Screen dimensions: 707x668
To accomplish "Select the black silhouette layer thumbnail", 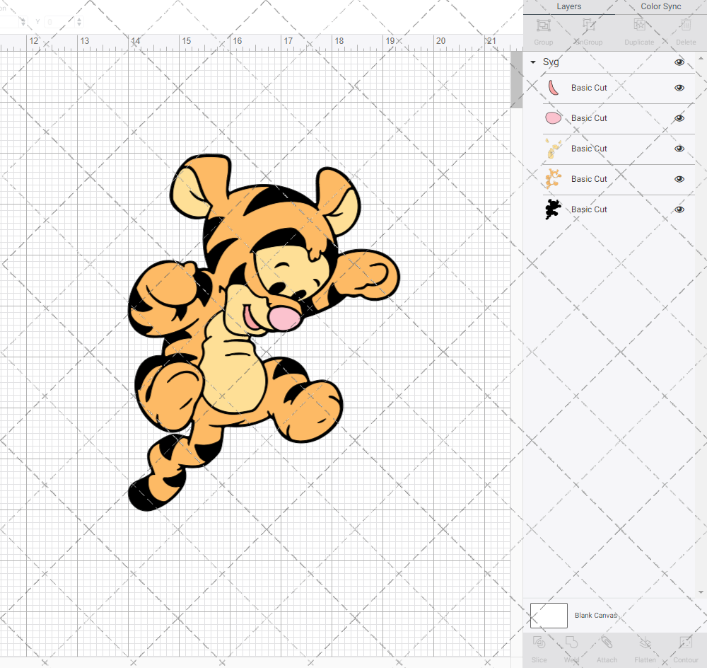I will pyautogui.click(x=554, y=209).
